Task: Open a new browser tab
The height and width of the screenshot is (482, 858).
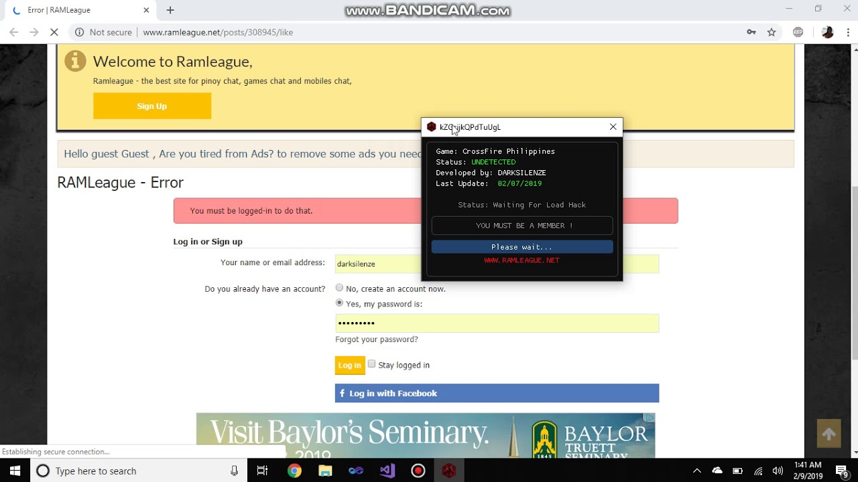Action: pos(170,10)
